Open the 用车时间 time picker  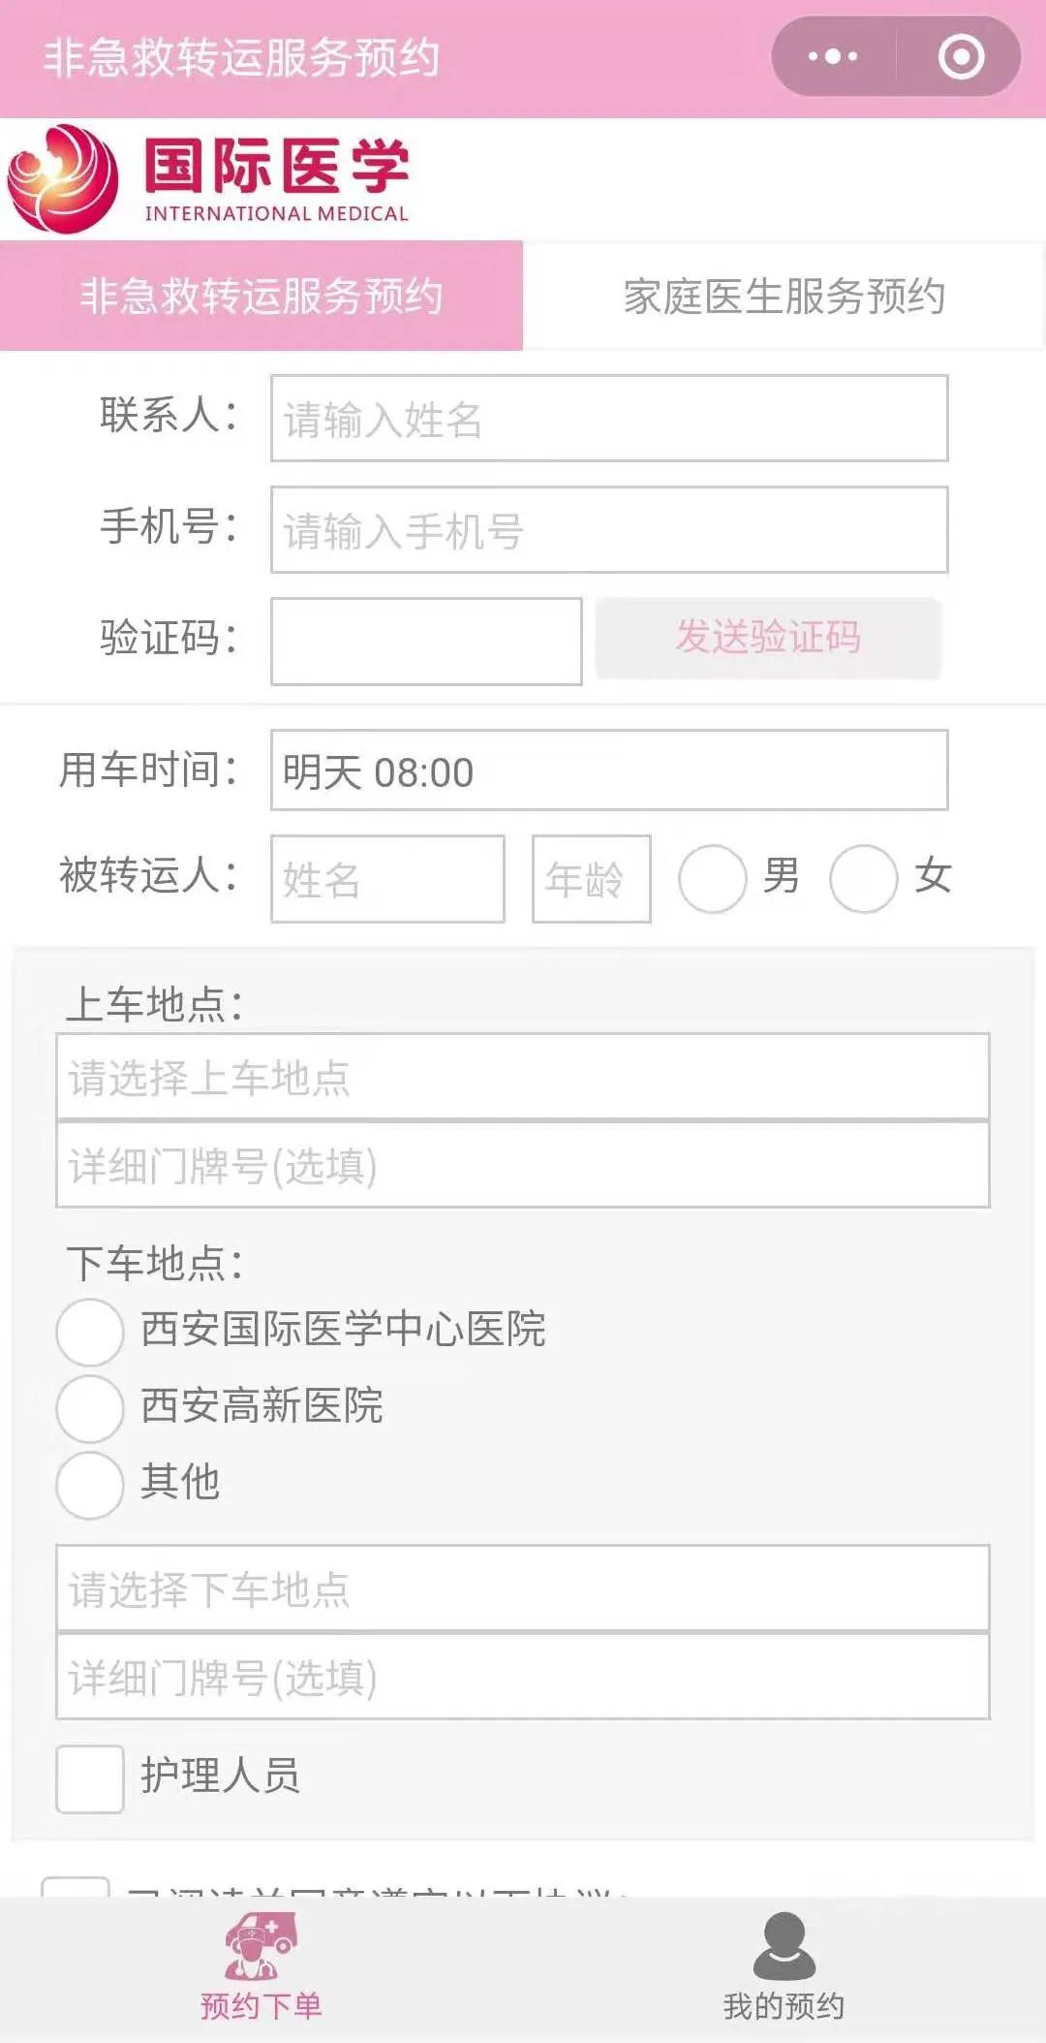[x=608, y=770]
